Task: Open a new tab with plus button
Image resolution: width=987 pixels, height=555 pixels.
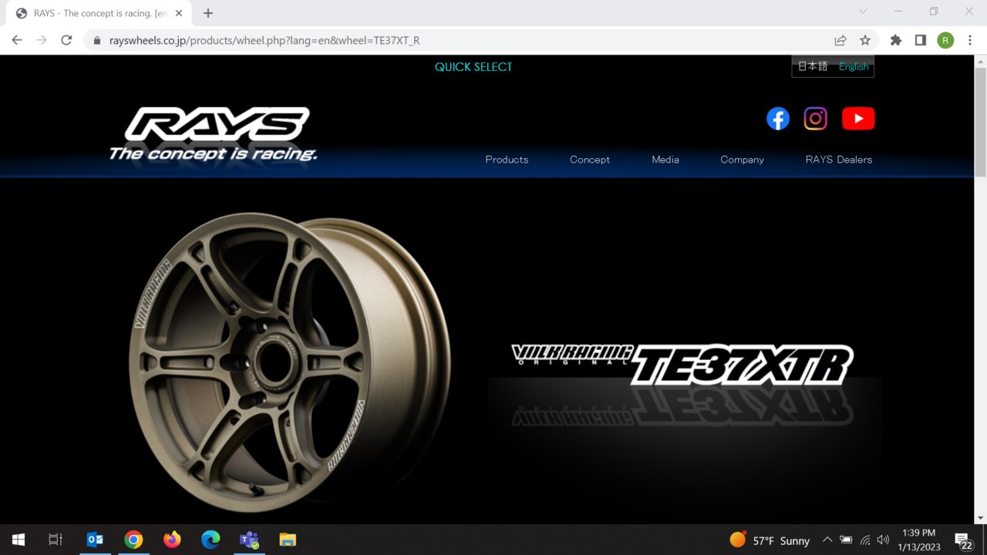Action: tap(208, 13)
